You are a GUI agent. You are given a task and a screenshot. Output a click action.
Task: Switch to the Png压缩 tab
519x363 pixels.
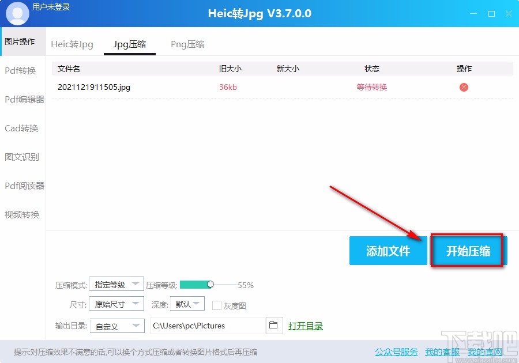187,43
